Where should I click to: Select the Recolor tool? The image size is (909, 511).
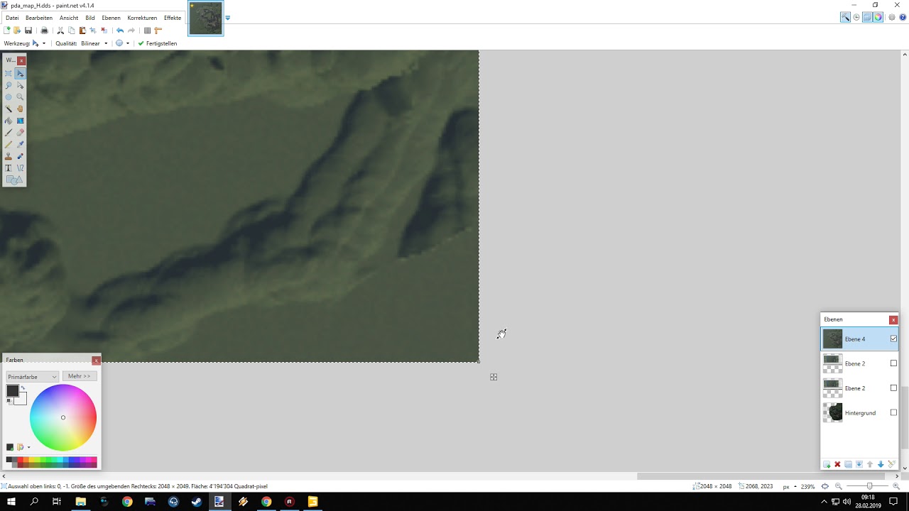point(20,156)
